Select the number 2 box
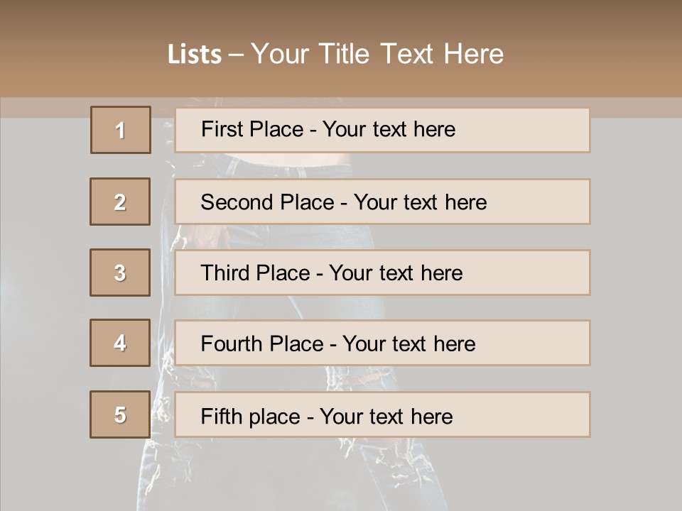The width and height of the screenshot is (682, 511). click(120, 202)
